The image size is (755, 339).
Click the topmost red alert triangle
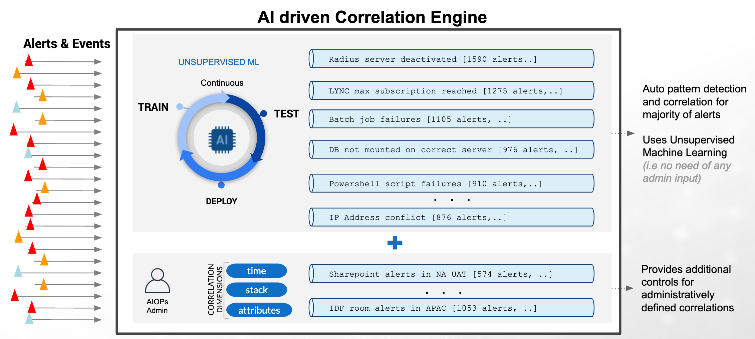click(x=29, y=60)
